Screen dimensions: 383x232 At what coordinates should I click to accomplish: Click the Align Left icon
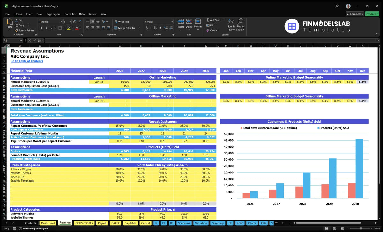pos(88,28)
